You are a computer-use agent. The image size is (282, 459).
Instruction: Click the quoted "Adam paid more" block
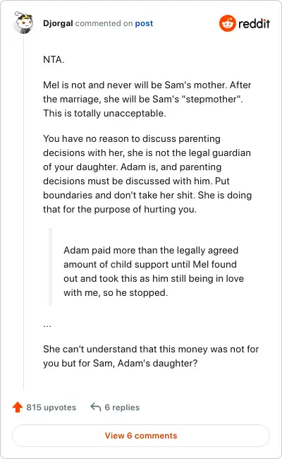[x=154, y=271]
